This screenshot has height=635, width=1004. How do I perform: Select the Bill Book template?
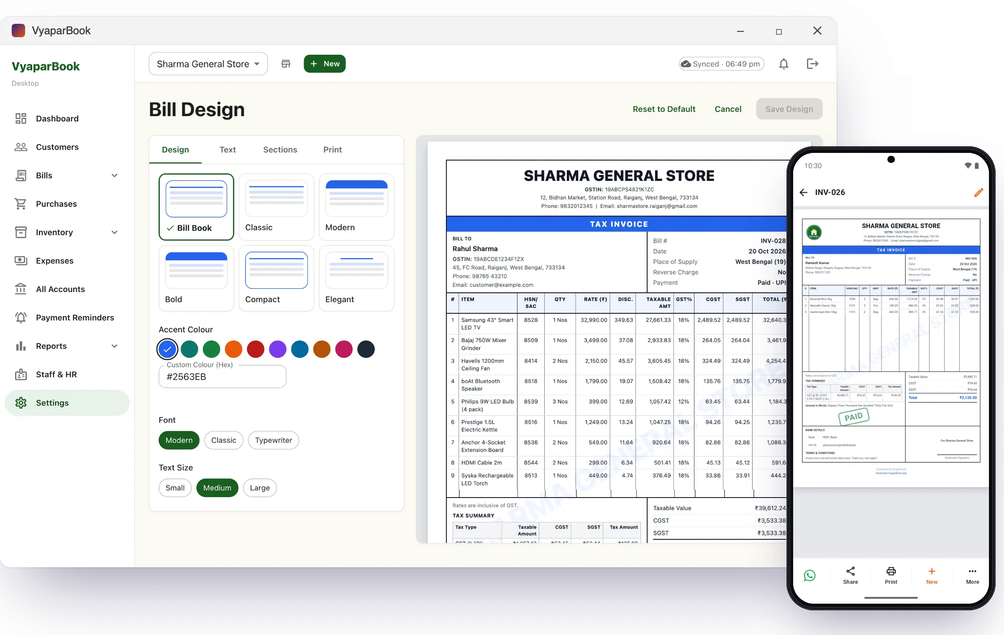click(x=196, y=207)
